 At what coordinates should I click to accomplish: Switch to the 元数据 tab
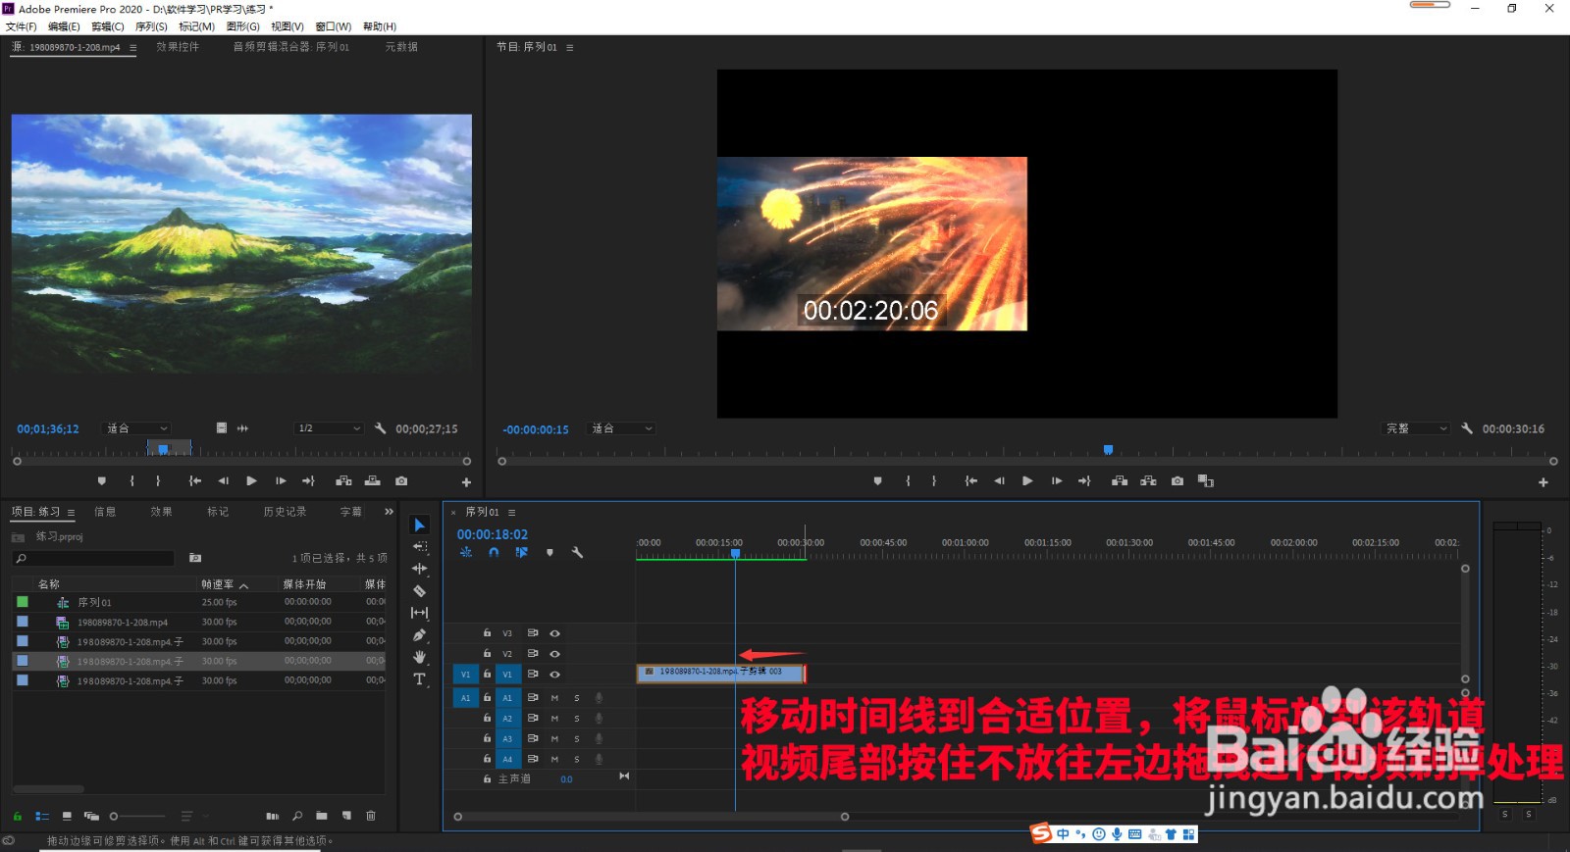click(401, 47)
